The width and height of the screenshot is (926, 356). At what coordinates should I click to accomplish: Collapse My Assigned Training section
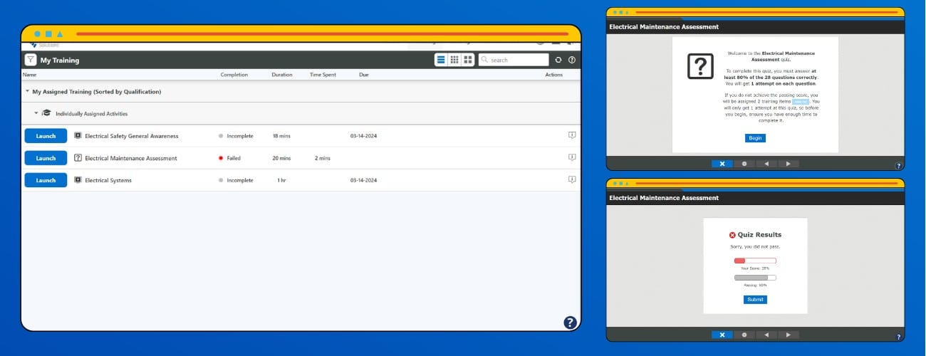tap(27, 92)
